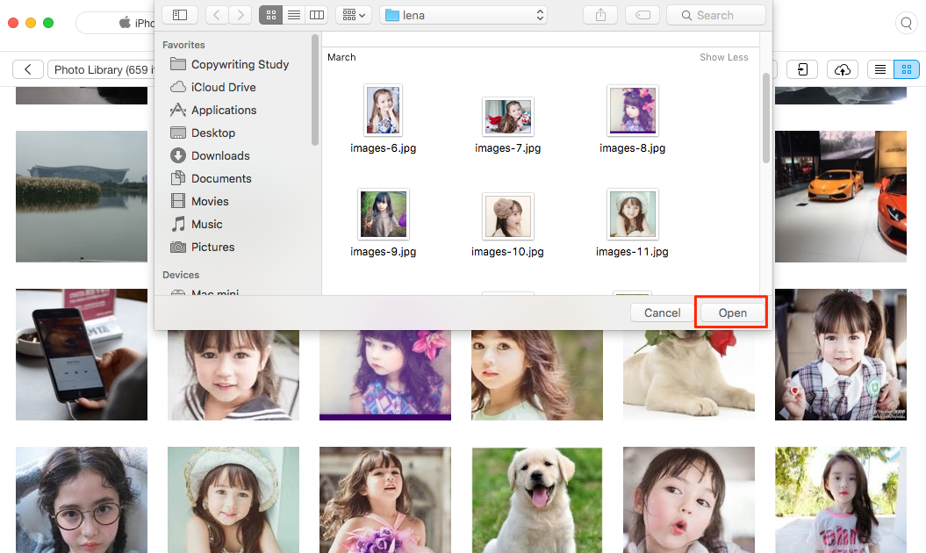Select the girl with purple flowers photo

(x=385, y=499)
